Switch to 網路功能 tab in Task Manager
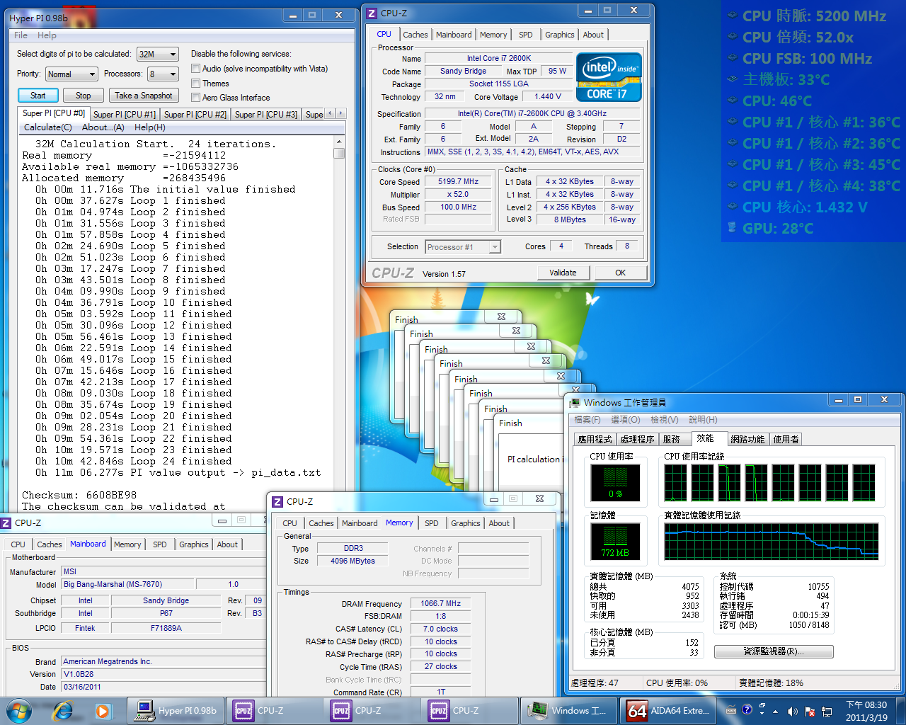 pyautogui.click(x=747, y=439)
